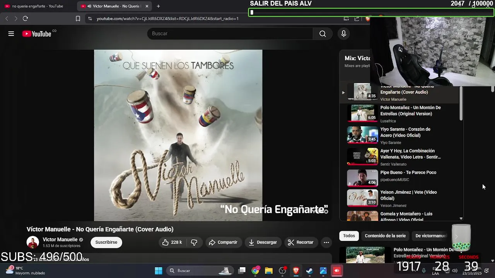
Task: Clip the video with Recortar
Action: click(301, 242)
